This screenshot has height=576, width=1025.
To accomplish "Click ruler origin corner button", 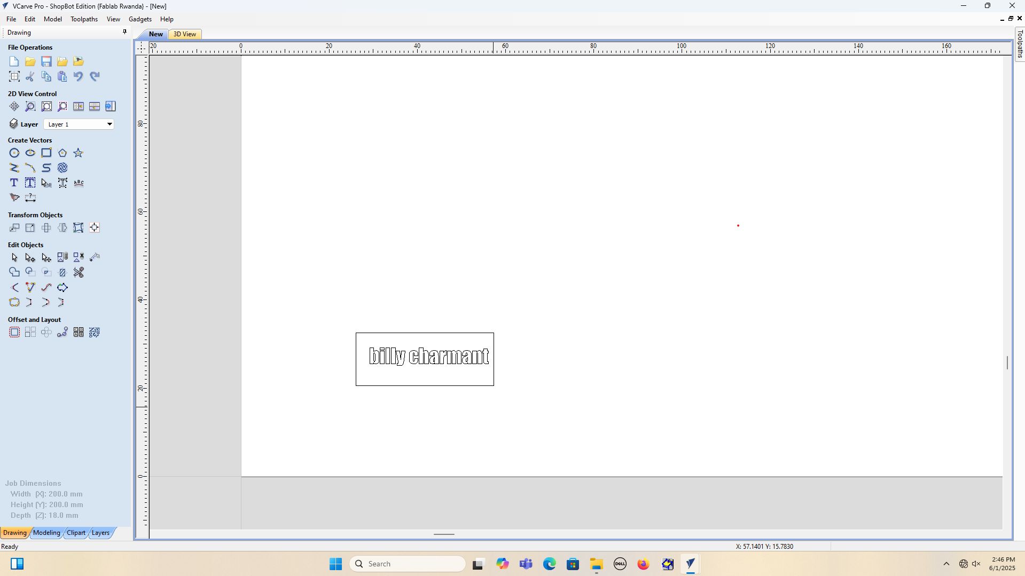I will 142,48.
